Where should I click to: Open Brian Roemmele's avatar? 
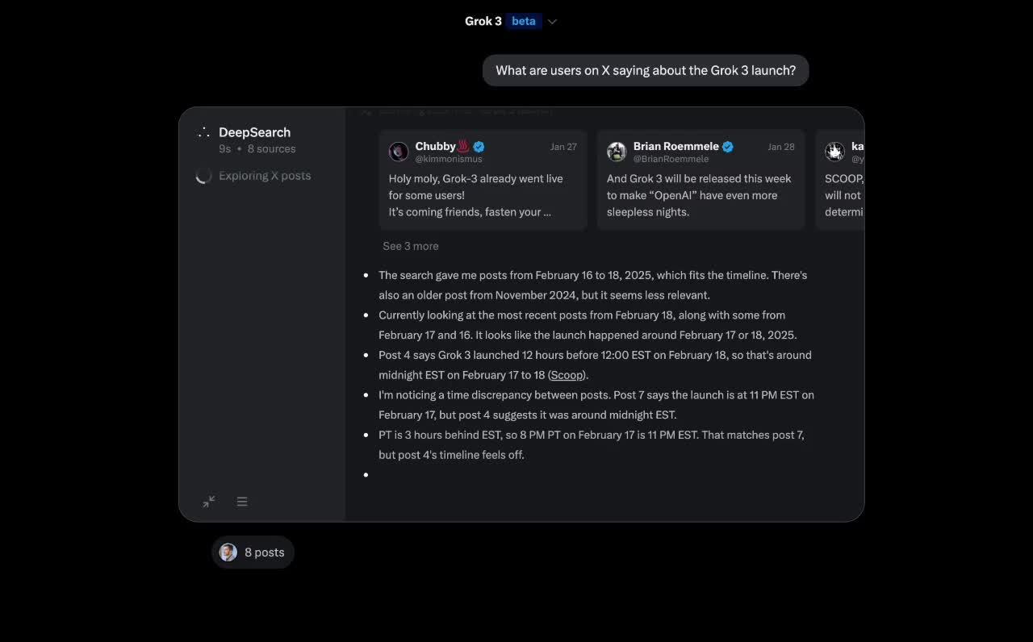pos(617,152)
